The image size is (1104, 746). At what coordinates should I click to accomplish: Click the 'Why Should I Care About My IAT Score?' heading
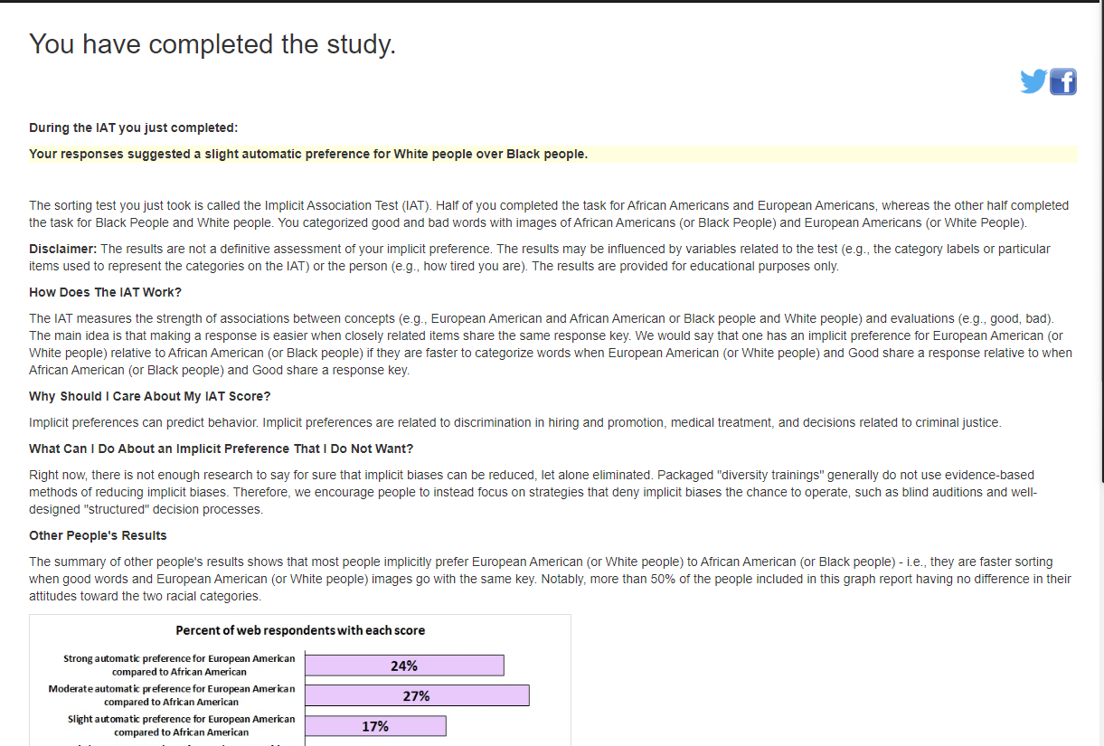point(150,396)
